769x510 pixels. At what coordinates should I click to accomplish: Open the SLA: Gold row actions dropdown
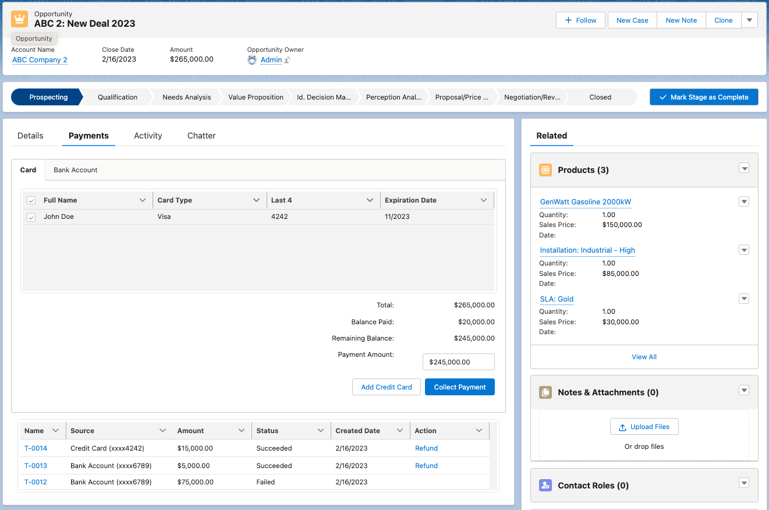pyautogui.click(x=744, y=298)
